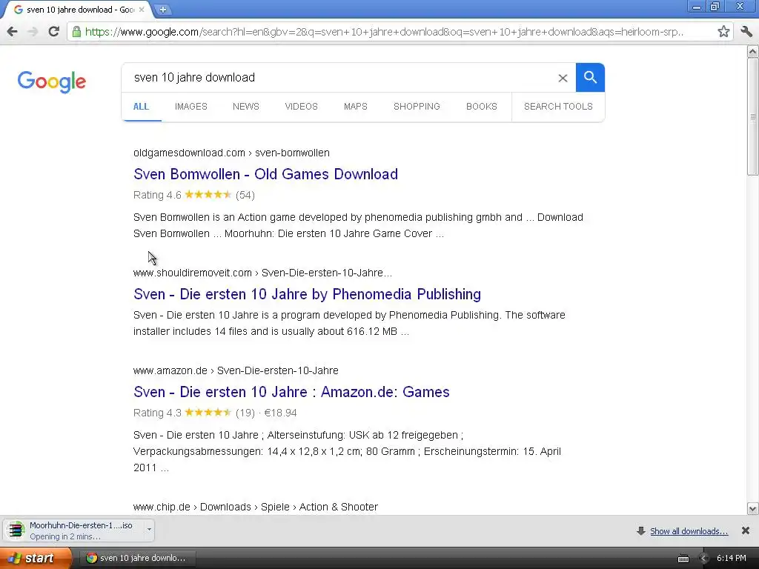Click the download arrow icon beside Show all downloads
759x569 pixels.
pyautogui.click(x=641, y=530)
